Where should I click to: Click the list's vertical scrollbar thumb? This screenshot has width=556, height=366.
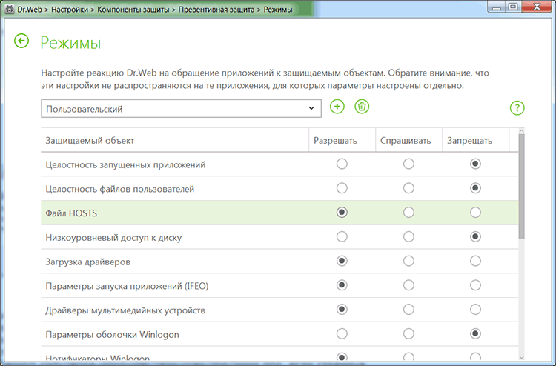(521, 187)
